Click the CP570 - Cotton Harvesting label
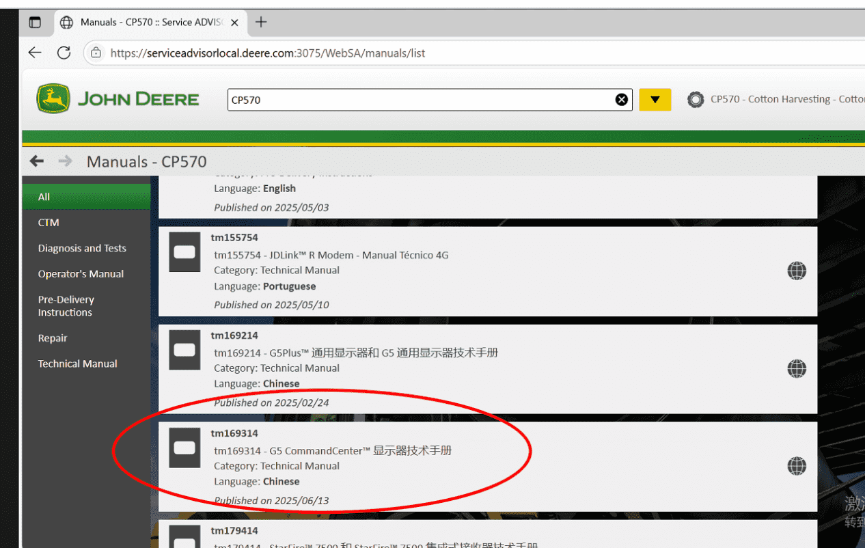Screen dimensions: 865x548 pos(787,99)
